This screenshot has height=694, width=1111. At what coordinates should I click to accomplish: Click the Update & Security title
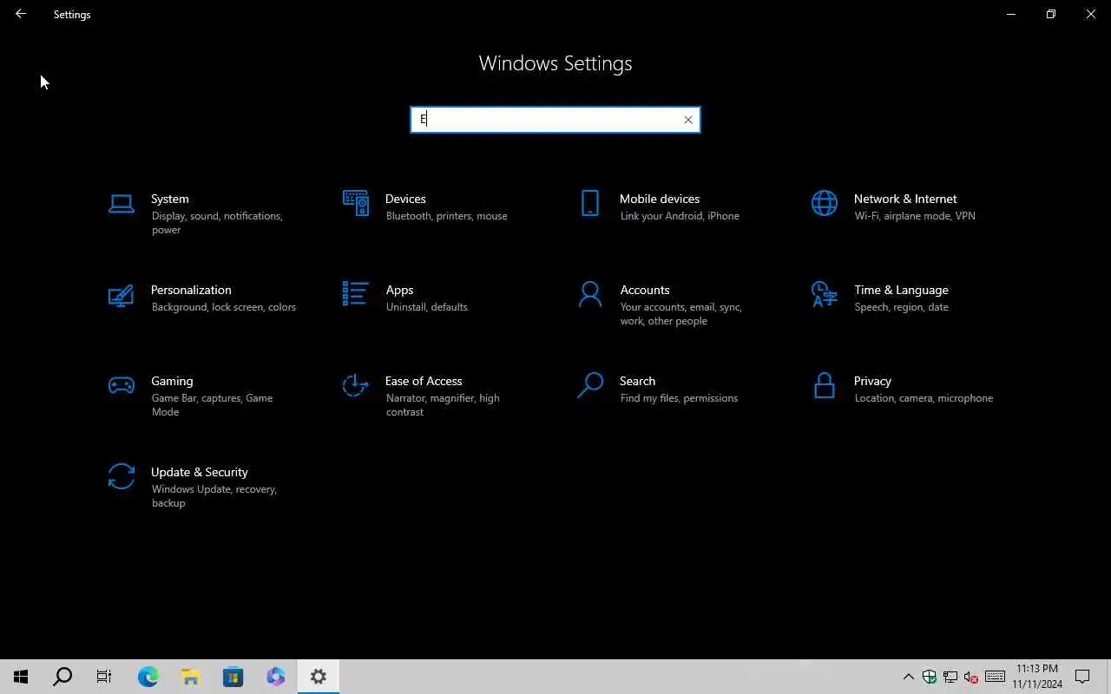tap(200, 472)
